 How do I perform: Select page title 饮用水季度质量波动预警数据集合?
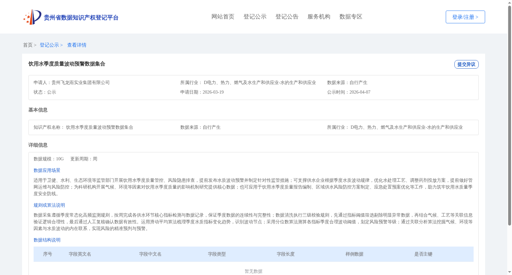tap(67, 64)
